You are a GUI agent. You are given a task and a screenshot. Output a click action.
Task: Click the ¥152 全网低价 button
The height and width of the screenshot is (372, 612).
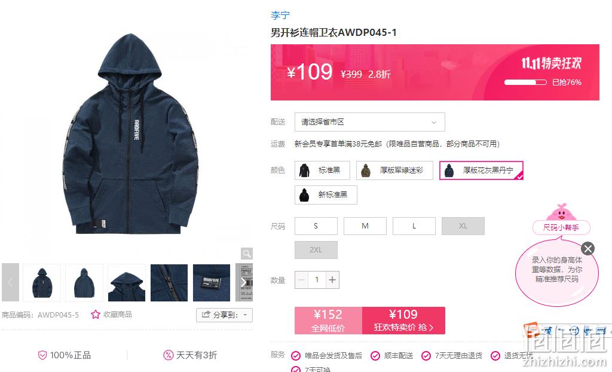tap(328, 321)
